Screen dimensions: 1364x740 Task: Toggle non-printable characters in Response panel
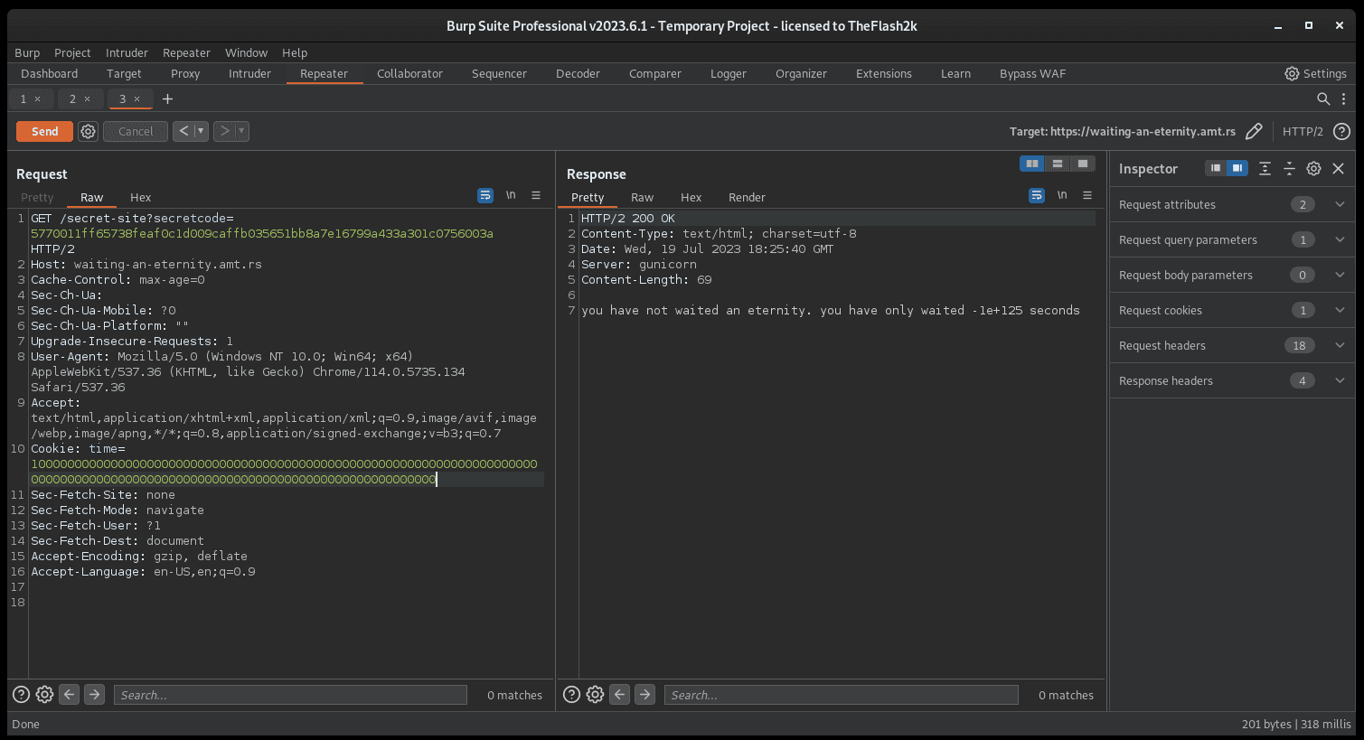point(1062,195)
